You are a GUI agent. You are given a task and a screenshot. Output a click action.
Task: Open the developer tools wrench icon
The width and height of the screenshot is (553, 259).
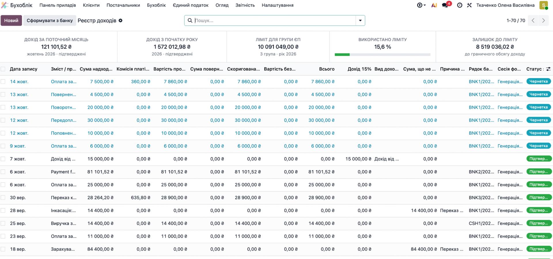469,5
